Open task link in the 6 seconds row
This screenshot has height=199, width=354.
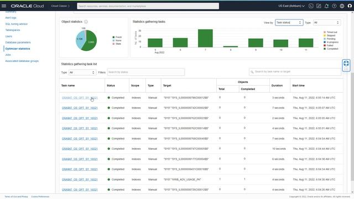pos(80,159)
